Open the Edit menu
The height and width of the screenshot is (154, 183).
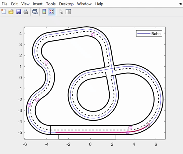(x=15, y=4)
